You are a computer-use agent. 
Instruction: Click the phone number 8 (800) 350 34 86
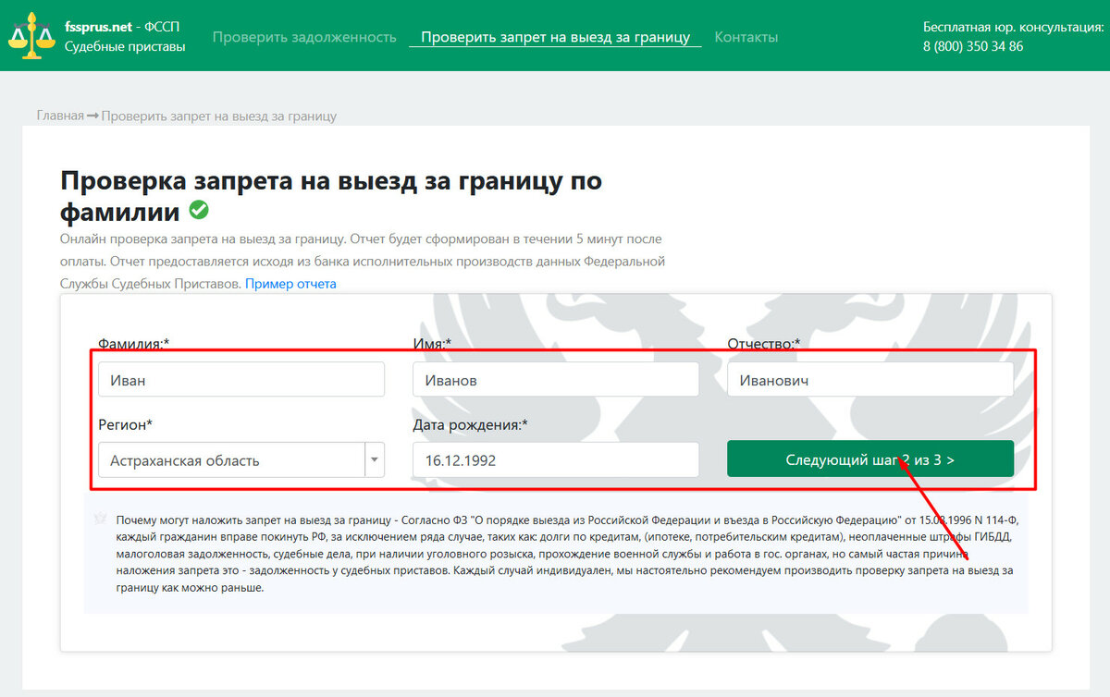point(973,46)
